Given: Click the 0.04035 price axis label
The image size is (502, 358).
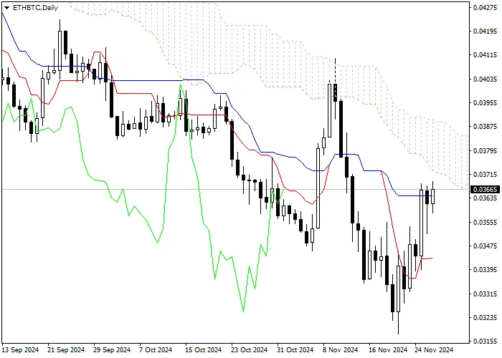Looking at the screenshot, I should [486, 79].
